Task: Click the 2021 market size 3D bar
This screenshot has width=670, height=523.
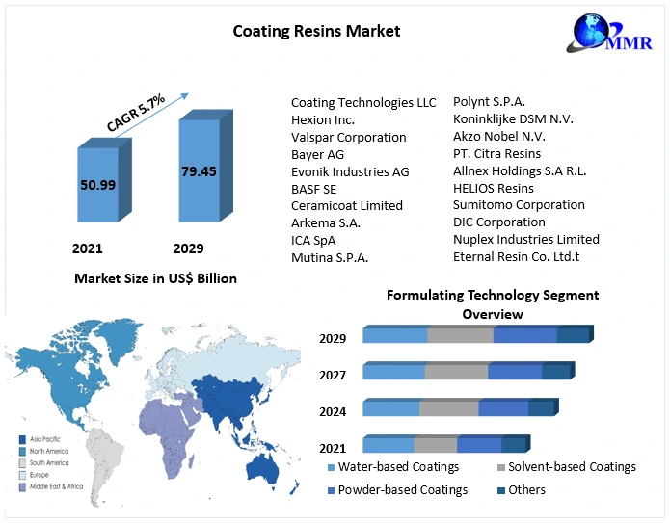Action: coord(104,180)
